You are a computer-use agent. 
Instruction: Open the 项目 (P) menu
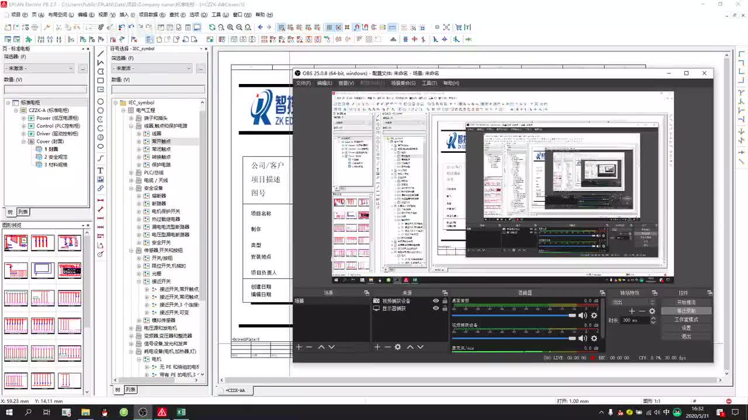pos(19,15)
